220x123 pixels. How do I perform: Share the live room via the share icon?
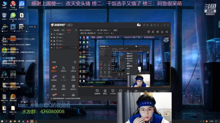click(167, 32)
